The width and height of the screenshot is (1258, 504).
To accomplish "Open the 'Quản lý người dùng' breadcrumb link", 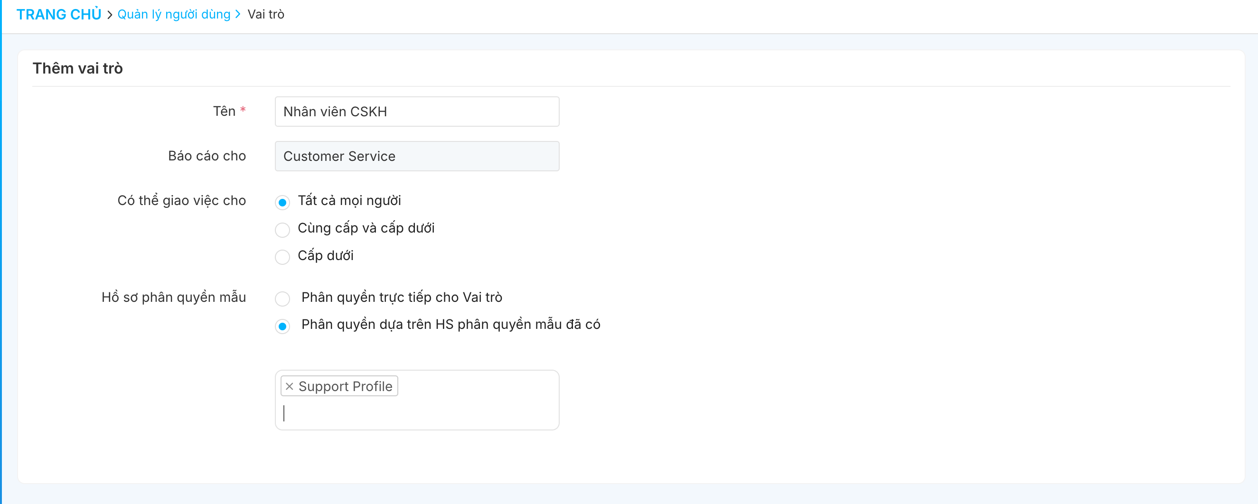I will tap(174, 15).
